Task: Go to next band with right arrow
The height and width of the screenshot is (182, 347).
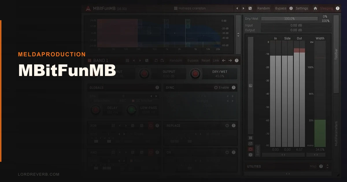Action: (230, 60)
